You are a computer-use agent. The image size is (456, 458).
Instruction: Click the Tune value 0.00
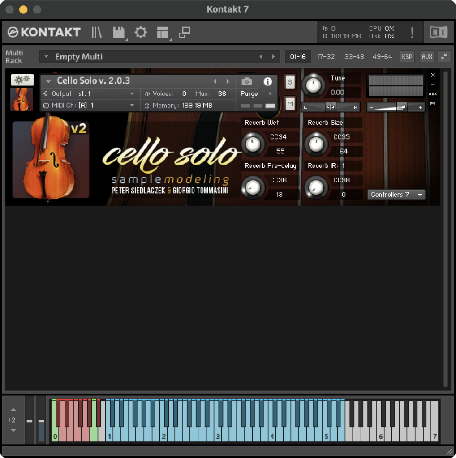[337, 92]
